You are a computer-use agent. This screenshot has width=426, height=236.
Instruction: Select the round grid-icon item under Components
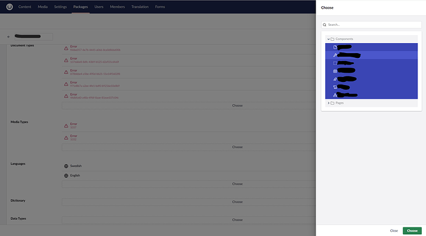pos(372,71)
